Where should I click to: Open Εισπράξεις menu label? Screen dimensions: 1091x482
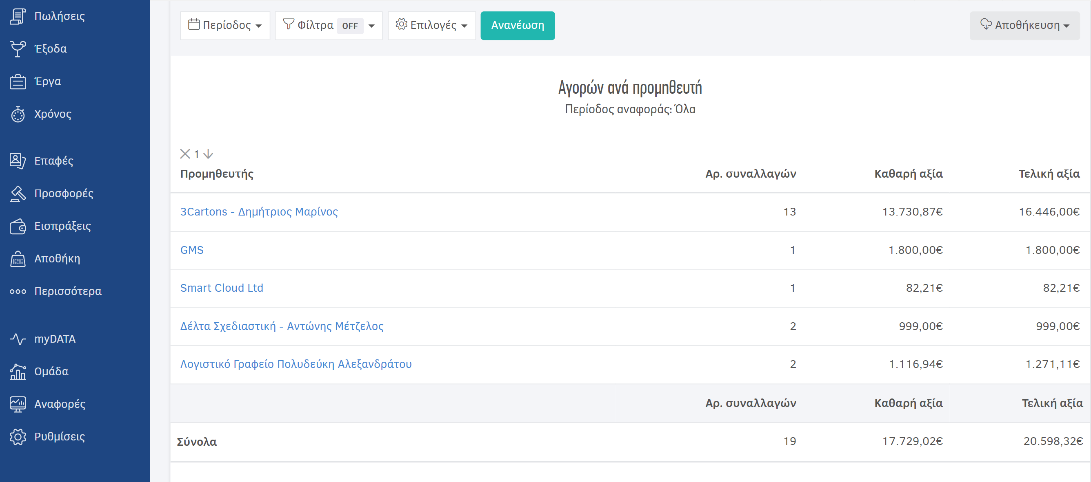pos(62,226)
